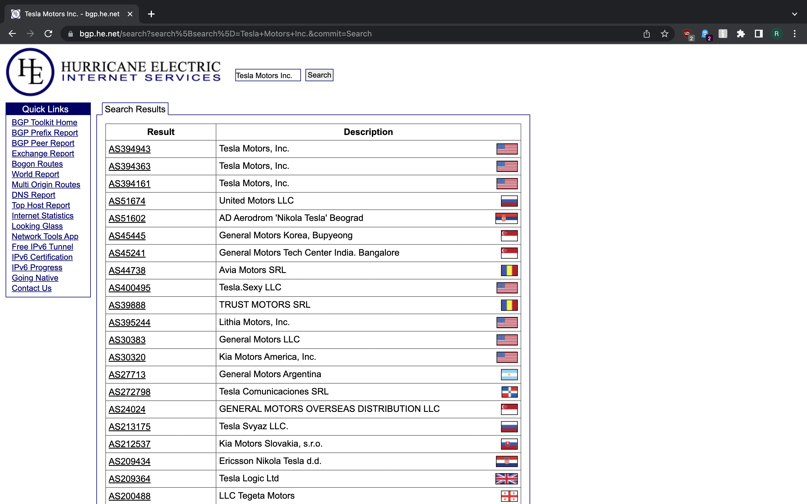Open Going Native link
The width and height of the screenshot is (807, 504).
tap(35, 278)
